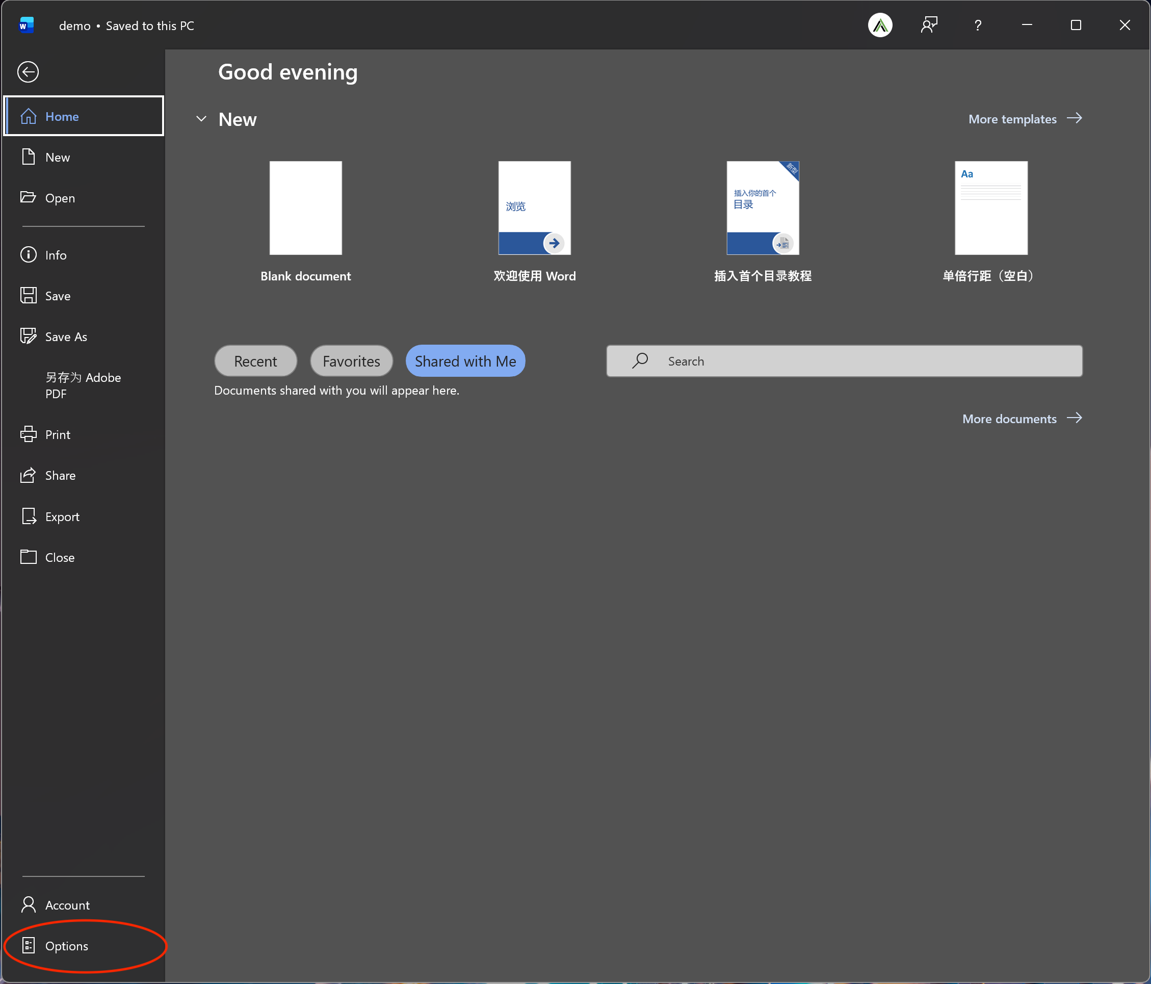Go to the Home tab in sidebar
The height and width of the screenshot is (984, 1151).
tap(62, 116)
